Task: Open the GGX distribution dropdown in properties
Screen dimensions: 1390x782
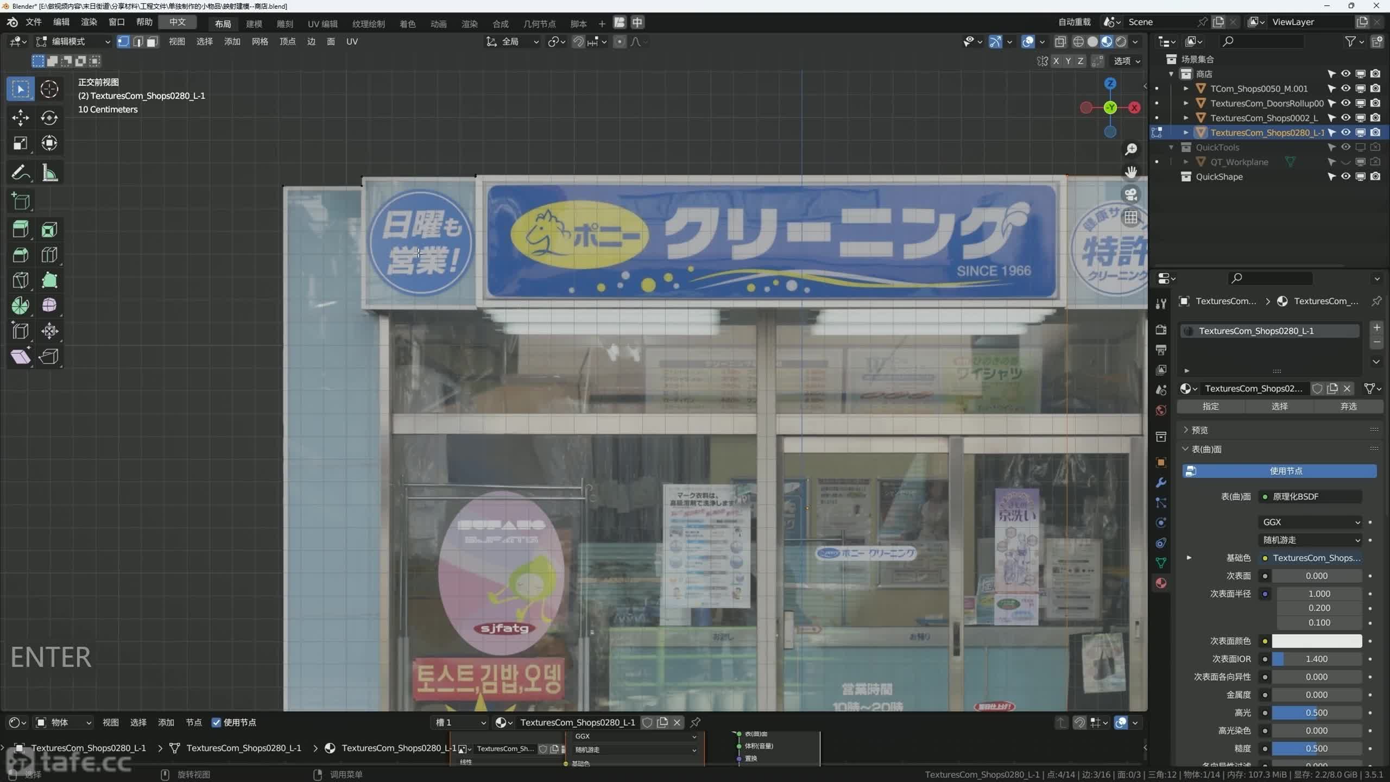Action: click(x=1311, y=522)
